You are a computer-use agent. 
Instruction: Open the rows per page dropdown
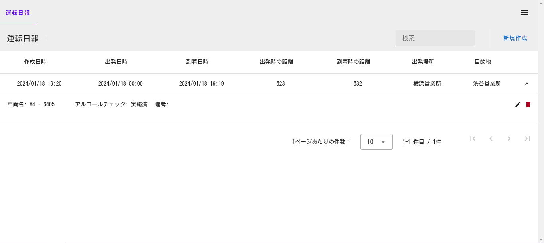tap(376, 142)
